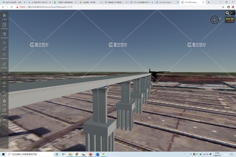Viewport: 236px width, 157px height.
Task: Select the map layers icon in sidebar
Action: (x=4, y=82)
